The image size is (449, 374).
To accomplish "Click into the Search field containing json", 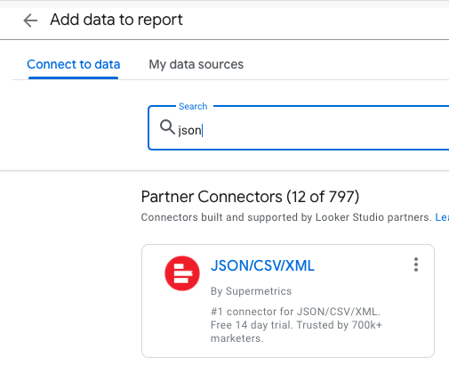I will [299, 128].
